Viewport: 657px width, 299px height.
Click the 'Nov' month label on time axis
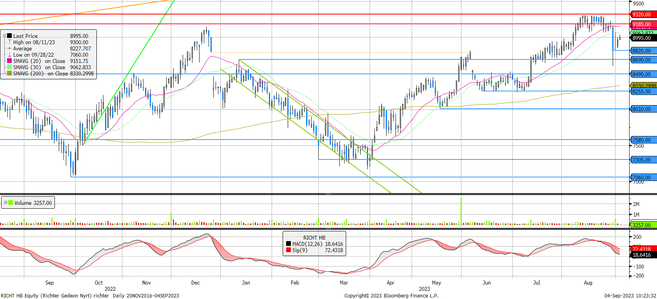pos(146,283)
